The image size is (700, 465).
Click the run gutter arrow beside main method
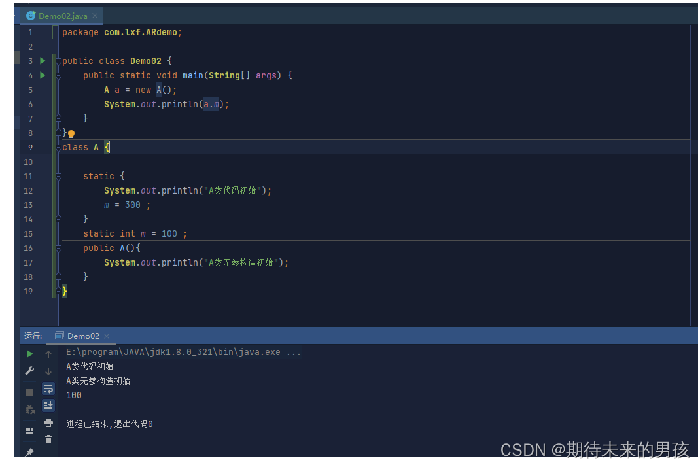coord(43,75)
